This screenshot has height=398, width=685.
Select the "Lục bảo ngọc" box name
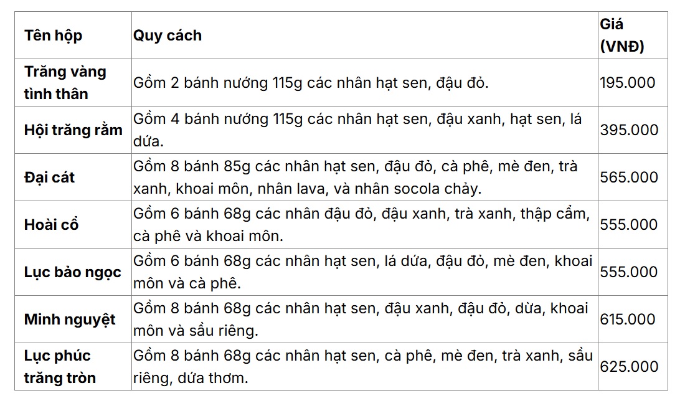pyautogui.click(x=72, y=272)
